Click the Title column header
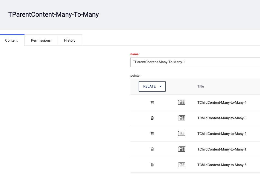The image size is (260, 182). (200, 86)
